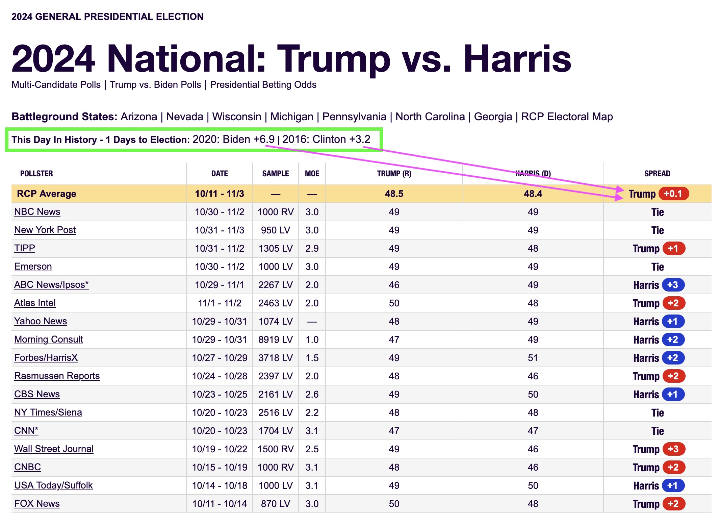Viewport: 720px width, 527px height.
Task: Go to Georgia battleground state polls
Action: coord(493,117)
